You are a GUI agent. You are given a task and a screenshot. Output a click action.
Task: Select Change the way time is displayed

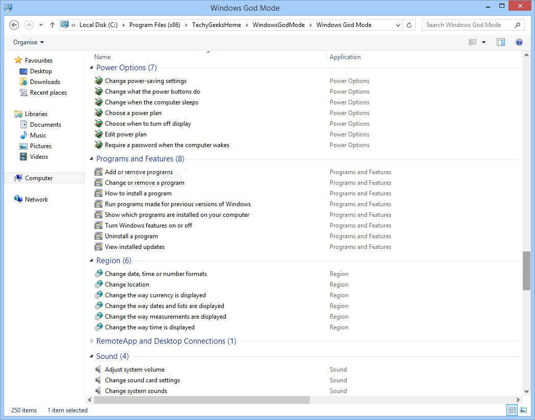(150, 327)
